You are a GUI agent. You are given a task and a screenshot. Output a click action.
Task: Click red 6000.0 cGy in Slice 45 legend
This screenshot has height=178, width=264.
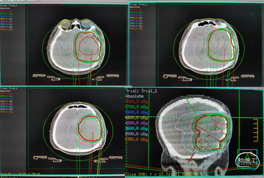click(x=6, y=93)
